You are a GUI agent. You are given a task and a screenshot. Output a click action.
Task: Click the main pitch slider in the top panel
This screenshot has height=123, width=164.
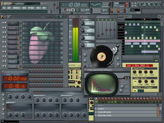(x=57, y=7)
